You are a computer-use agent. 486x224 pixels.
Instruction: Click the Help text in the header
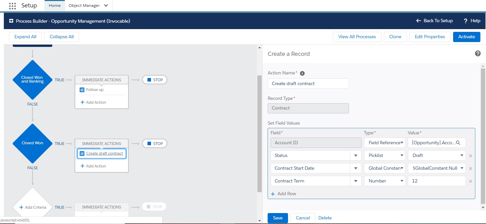475,21
